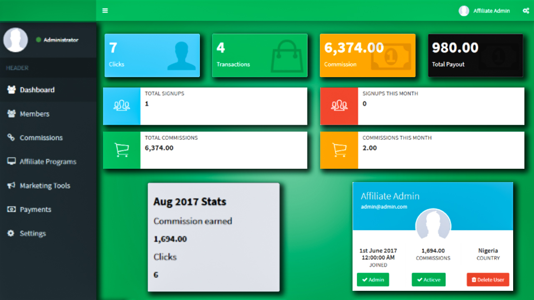Click the Total Commissions cart icon
Viewport: 534px width, 300px height.
[121, 150]
